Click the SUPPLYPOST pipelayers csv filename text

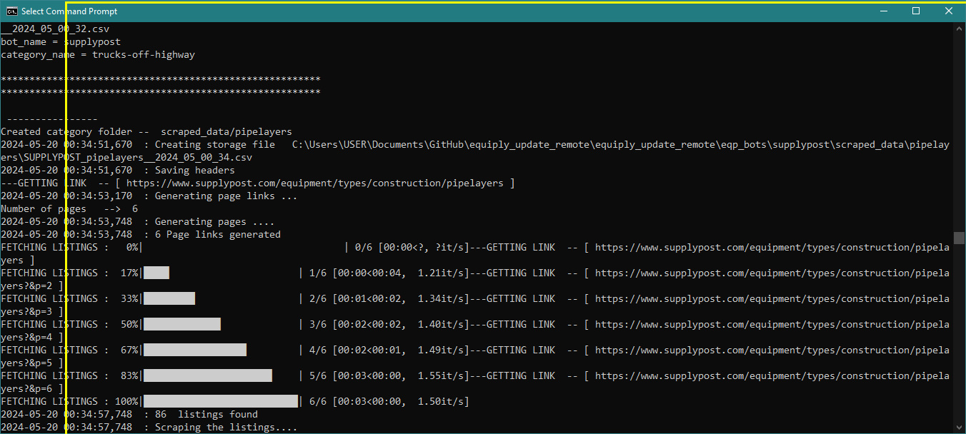tap(136, 156)
